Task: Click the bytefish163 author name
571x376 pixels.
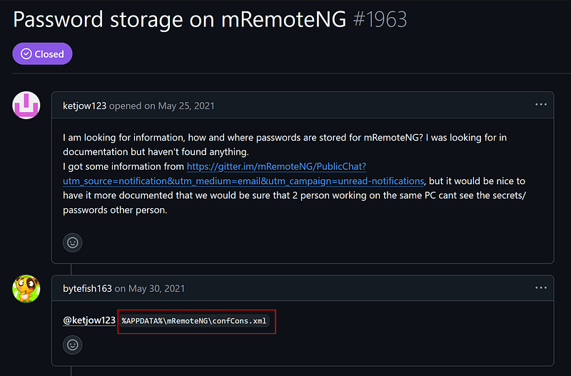Action: (87, 288)
